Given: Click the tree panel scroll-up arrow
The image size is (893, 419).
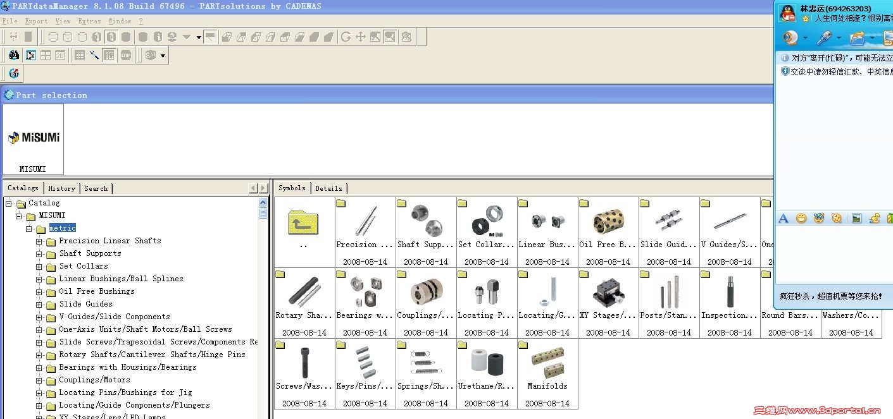Looking at the screenshot, I should click(263, 203).
